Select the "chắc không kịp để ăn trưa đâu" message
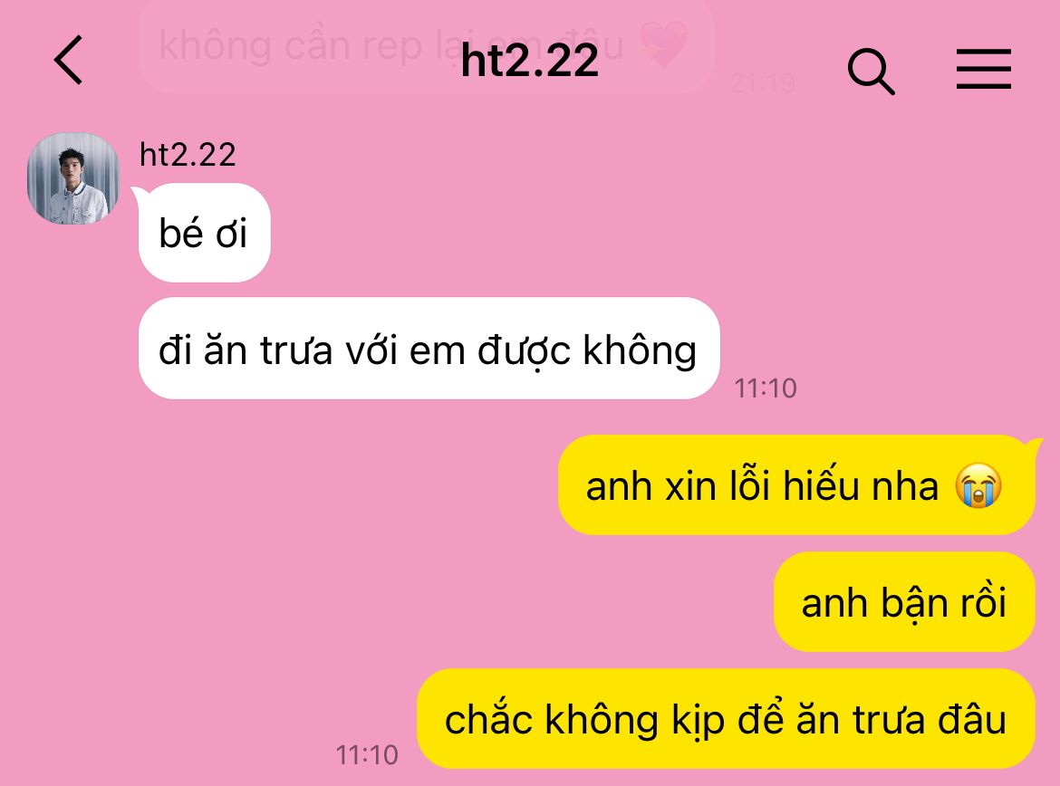Screen dimensions: 1060x786 point(726,719)
